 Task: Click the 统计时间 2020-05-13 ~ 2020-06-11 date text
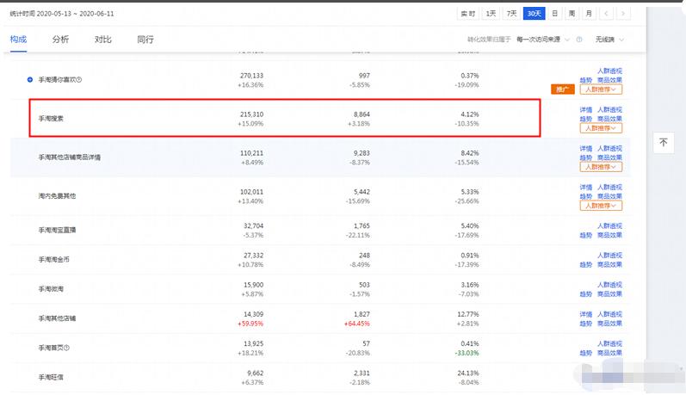coord(62,14)
